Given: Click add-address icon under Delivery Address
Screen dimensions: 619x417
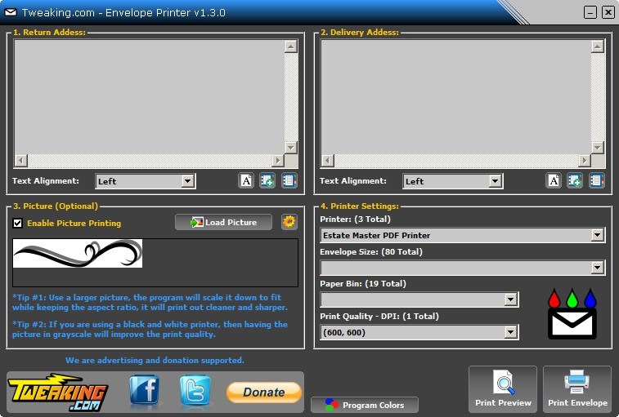Looking at the screenshot, I should [x=575, y=180].
